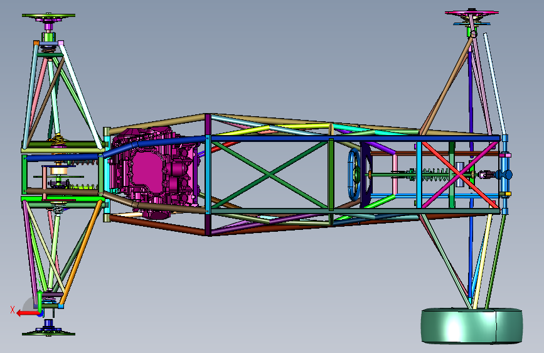Click the center of the green X cross-brace

(x=270, y=175)
